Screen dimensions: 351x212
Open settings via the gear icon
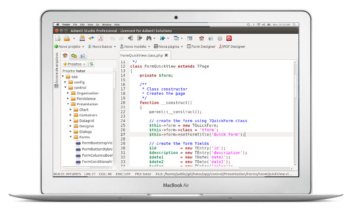pos(220,38)
